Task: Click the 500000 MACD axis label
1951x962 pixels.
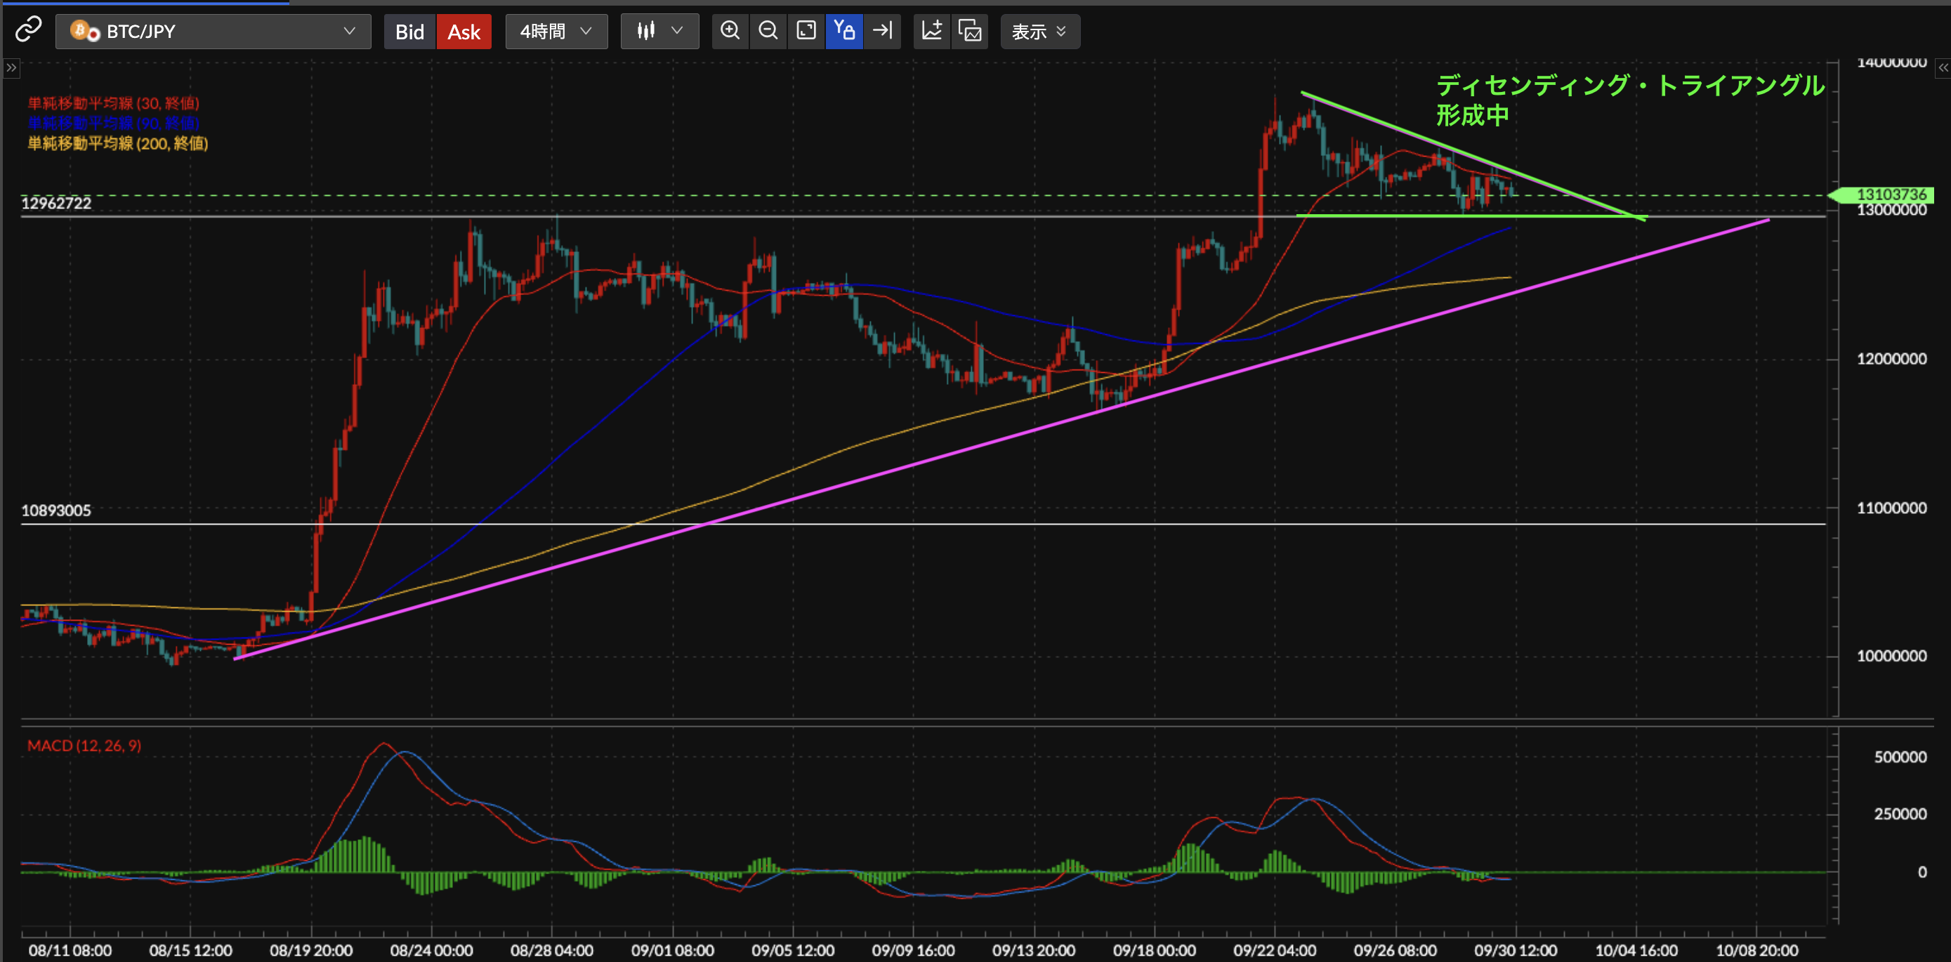Action: pos(1900,757)
